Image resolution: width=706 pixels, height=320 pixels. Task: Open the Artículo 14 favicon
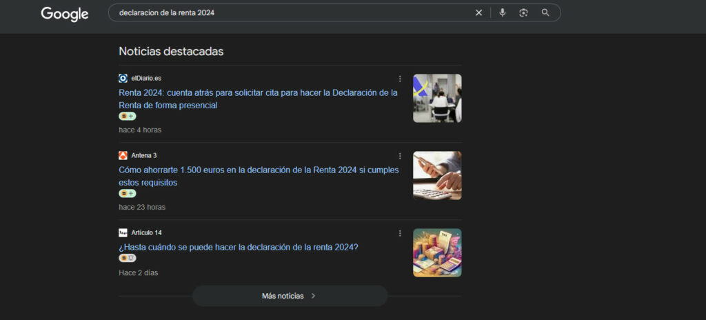(x=123, y=233)
